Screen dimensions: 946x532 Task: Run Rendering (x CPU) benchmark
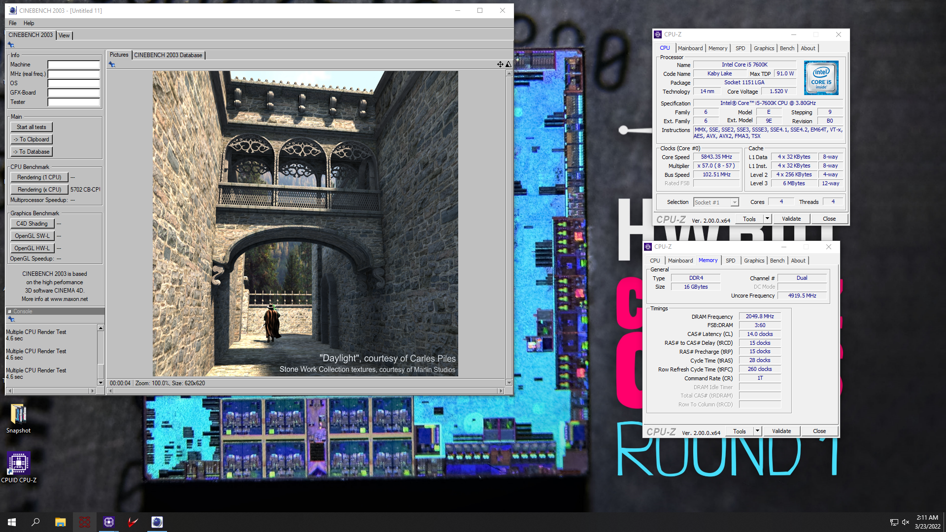[x=39, y=190]
